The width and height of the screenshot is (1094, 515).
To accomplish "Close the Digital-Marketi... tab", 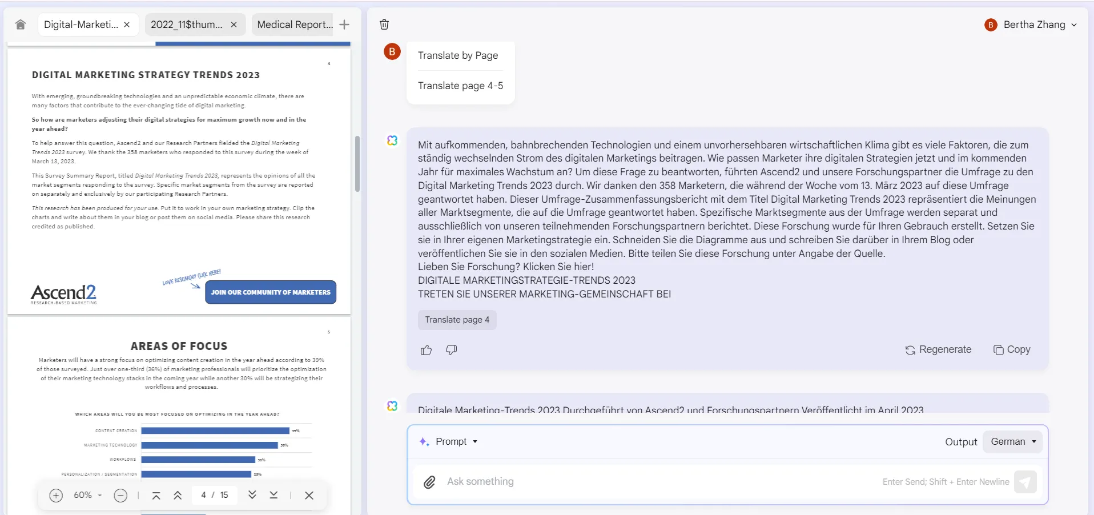I will click(127, 25).
